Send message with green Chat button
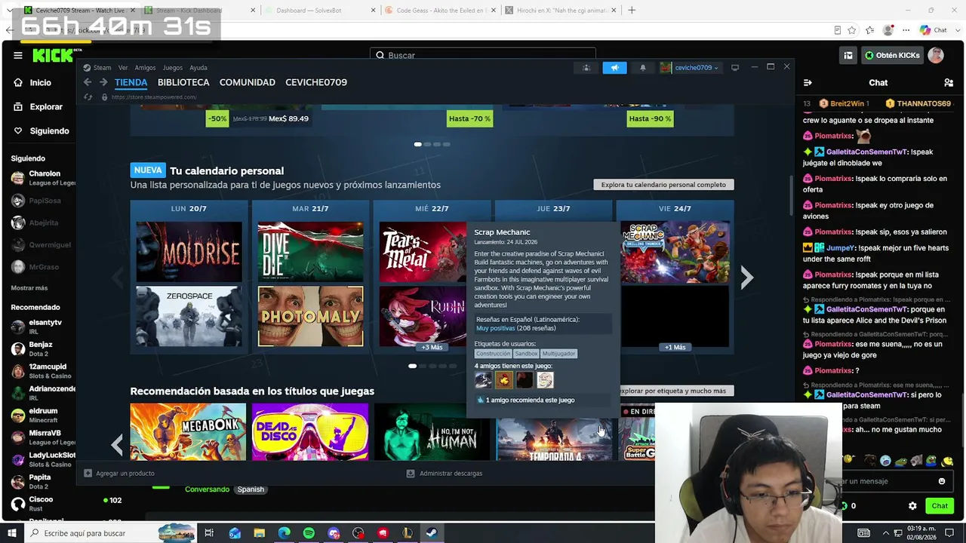 (x=940, y=506)
